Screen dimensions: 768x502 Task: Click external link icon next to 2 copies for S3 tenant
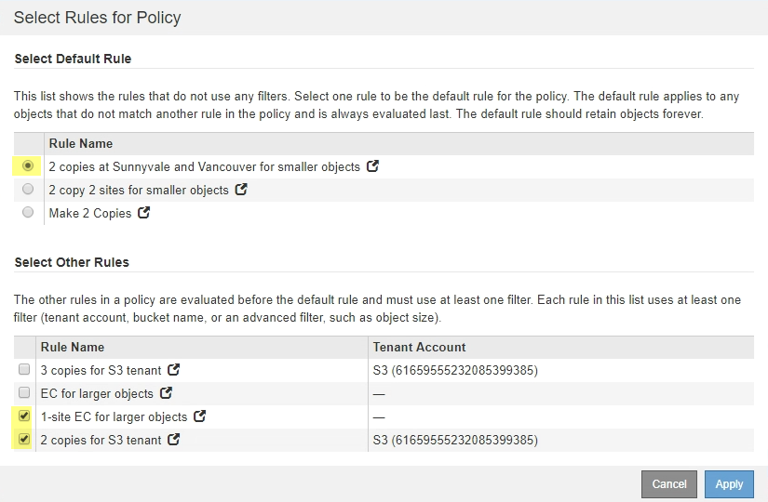point(174,440)
